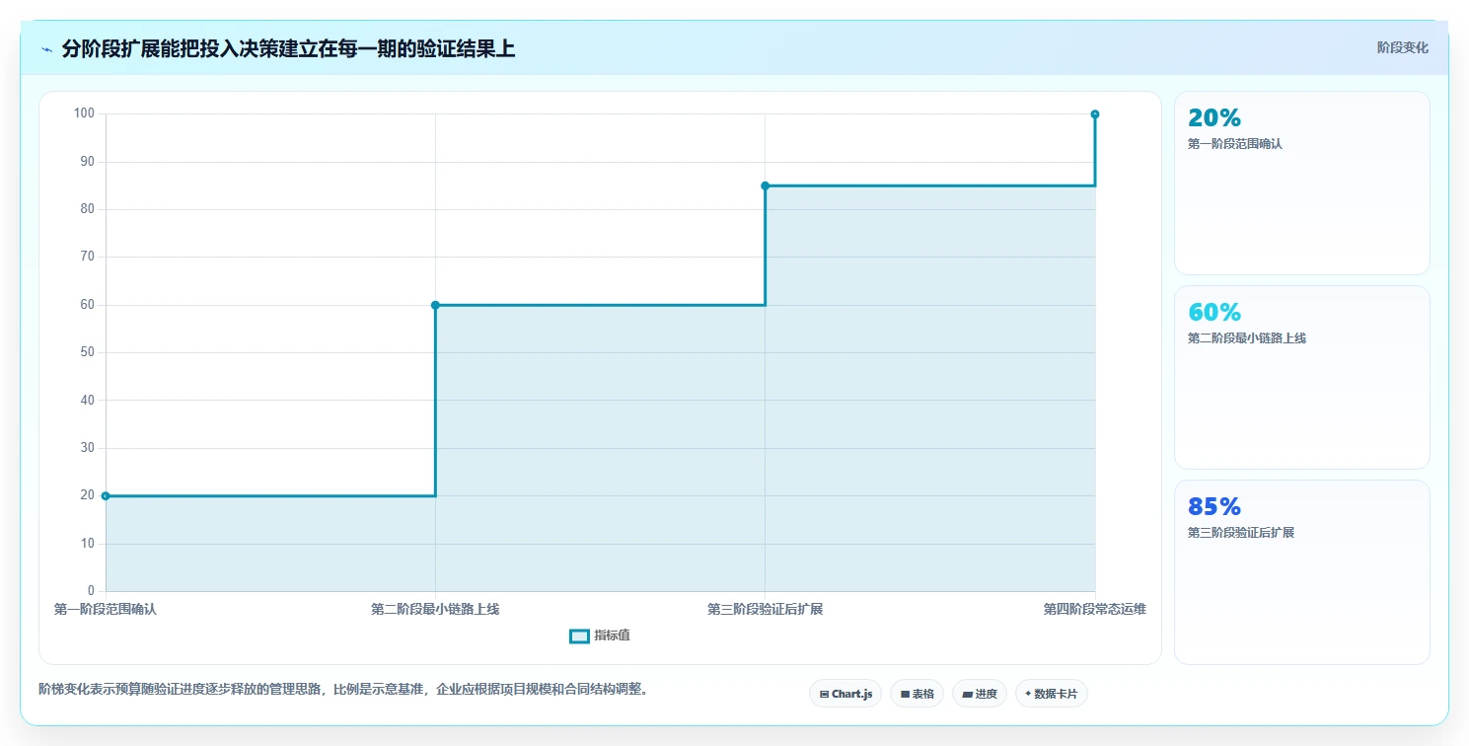Screen dimensions: 1469x746
Task: Click the 60% card value
Action: pos(1214,313)
